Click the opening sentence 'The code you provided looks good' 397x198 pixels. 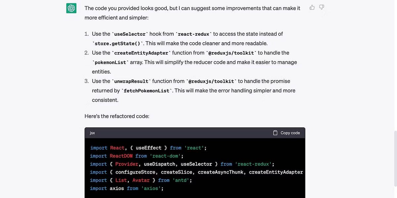(126, 8)
